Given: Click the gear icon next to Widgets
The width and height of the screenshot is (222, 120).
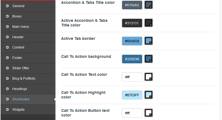Looking at the screenshot, I should point(7,110).
